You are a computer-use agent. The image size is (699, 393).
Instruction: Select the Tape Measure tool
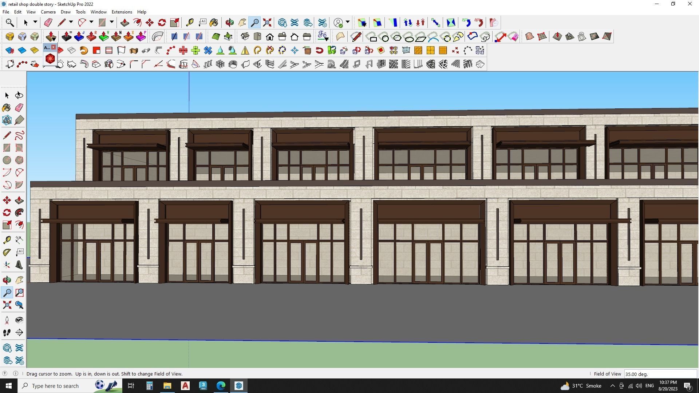[7, 240]
